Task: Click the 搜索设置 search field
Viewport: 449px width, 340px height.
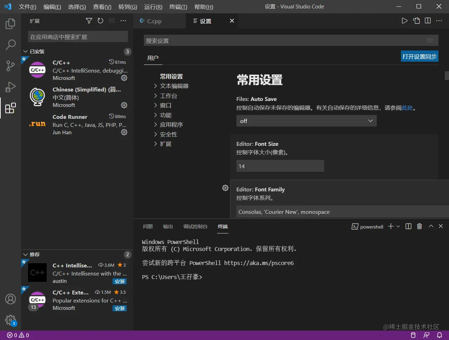Action: click(291, 41)
